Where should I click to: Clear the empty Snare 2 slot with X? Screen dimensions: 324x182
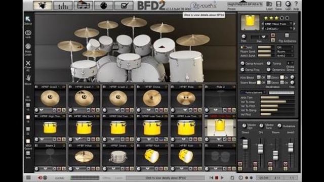pos(54,168)
